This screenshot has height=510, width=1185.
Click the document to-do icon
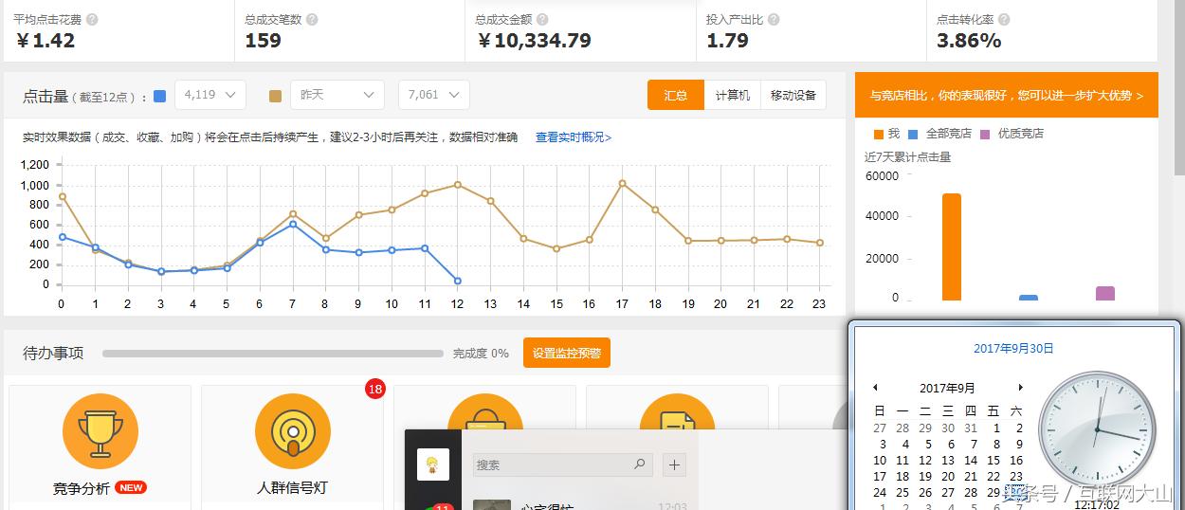678,411
